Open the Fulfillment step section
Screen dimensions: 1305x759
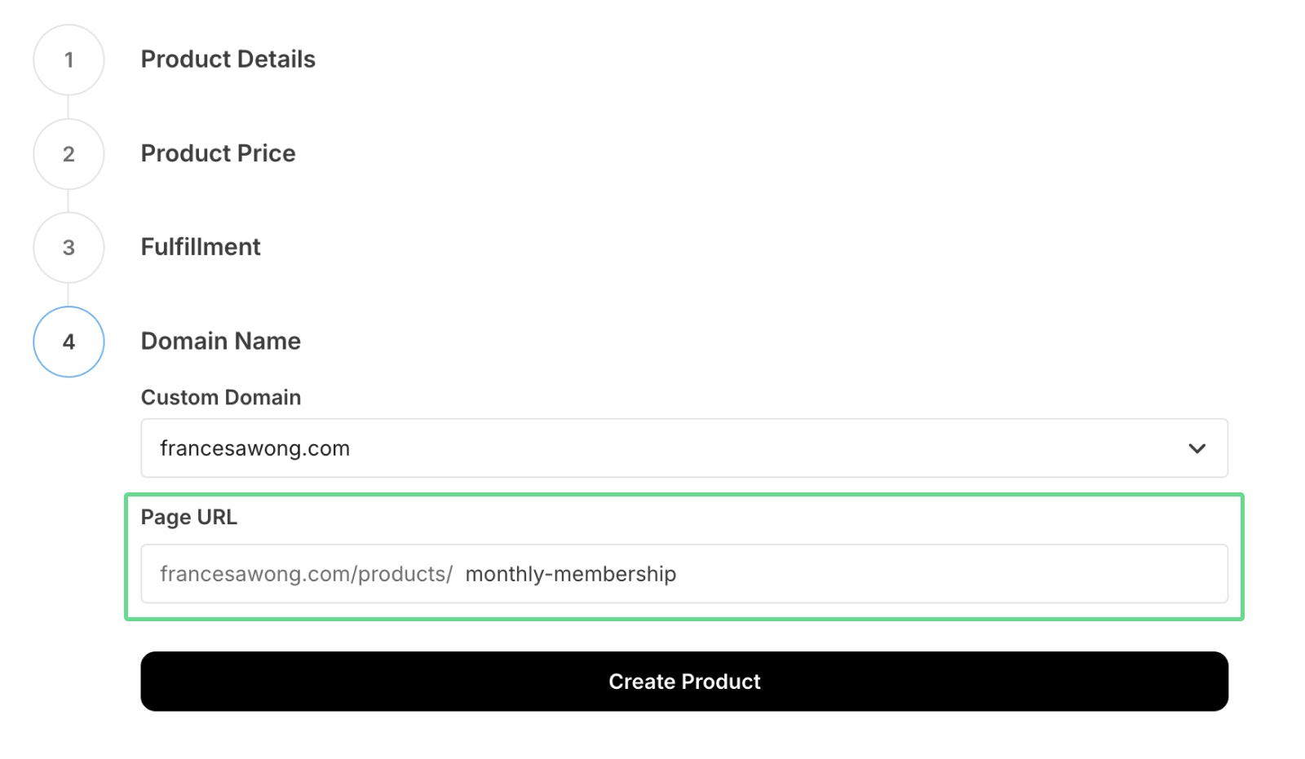201,247
